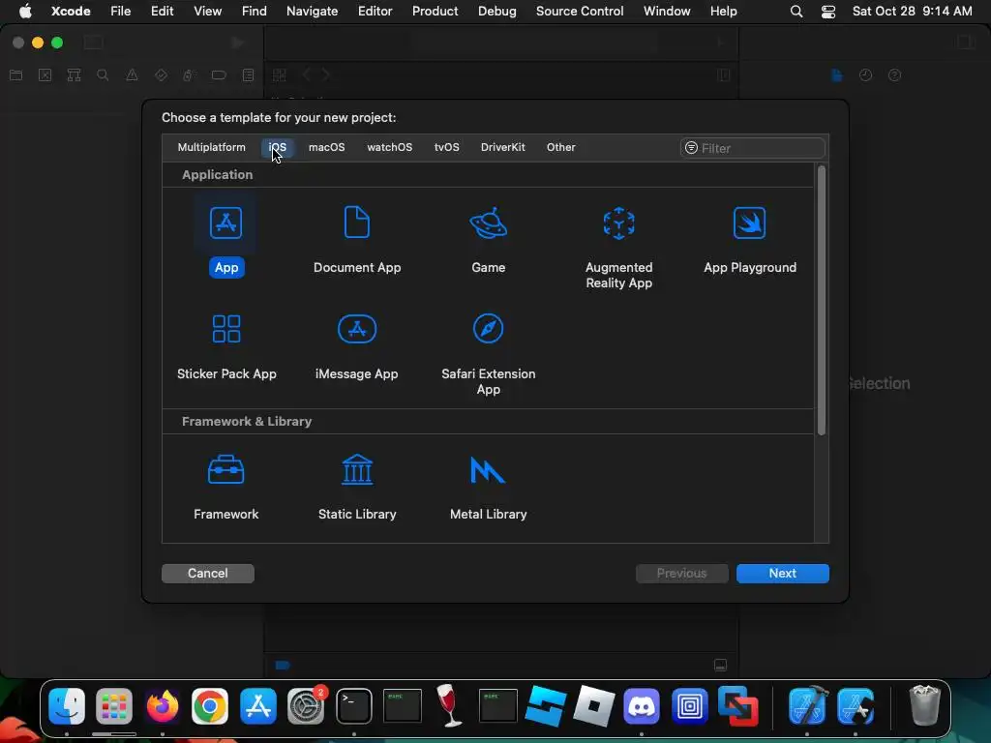Open the Find menu
The image size is (991, 743).
coord(255,11)
